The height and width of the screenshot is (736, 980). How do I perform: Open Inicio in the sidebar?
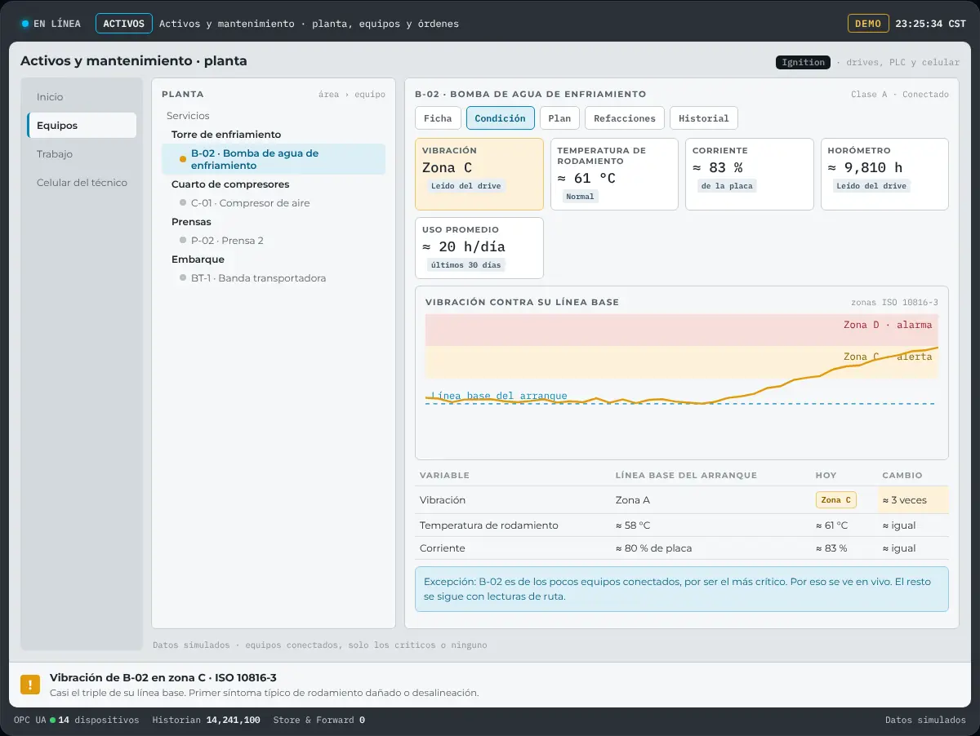(x=82, y=97)
